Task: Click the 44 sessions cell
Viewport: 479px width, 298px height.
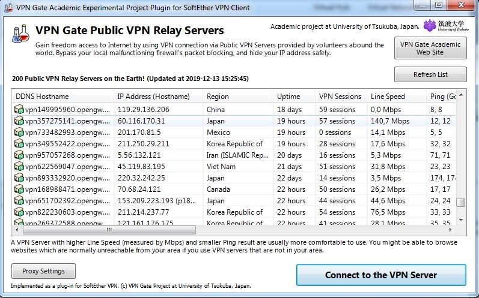Action: pos(337,201)
